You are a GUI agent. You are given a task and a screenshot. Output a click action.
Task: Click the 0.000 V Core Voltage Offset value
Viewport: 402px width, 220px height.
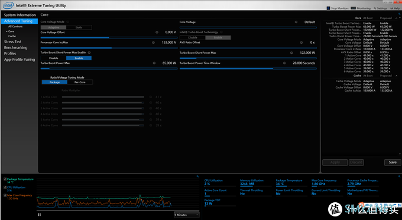pos(170,33)
